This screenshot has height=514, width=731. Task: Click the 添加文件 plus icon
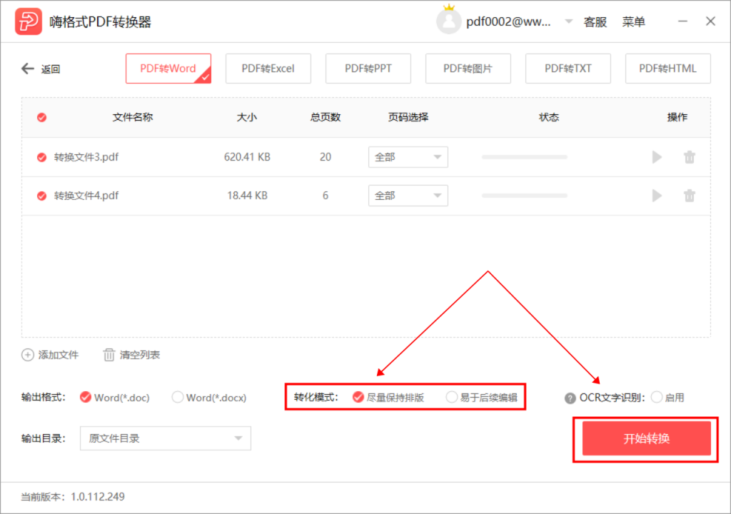(x=28, y=355)
